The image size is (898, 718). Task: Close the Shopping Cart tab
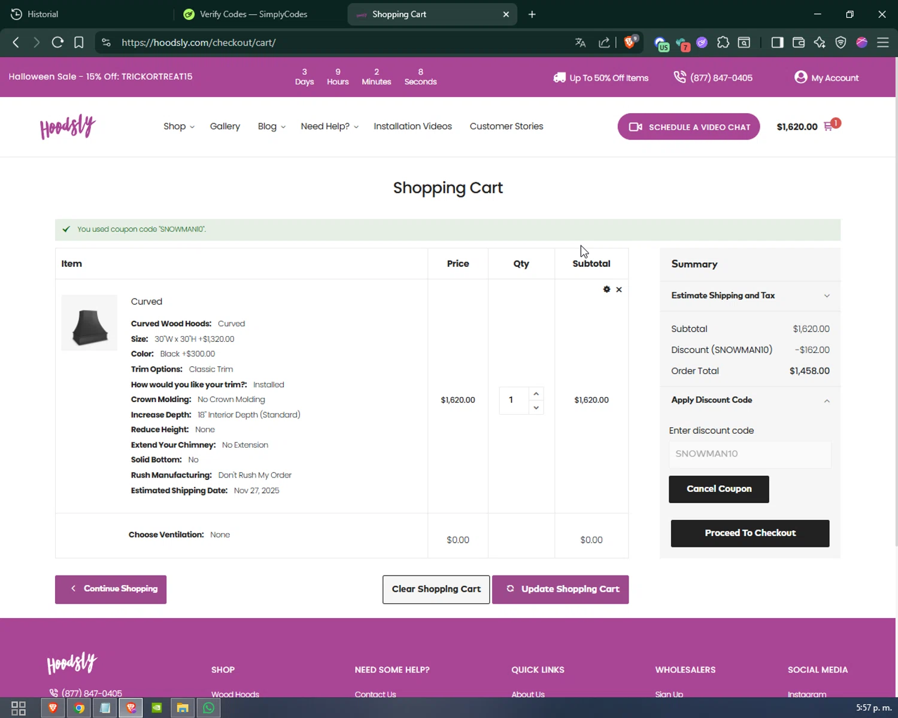coord(506,14)
